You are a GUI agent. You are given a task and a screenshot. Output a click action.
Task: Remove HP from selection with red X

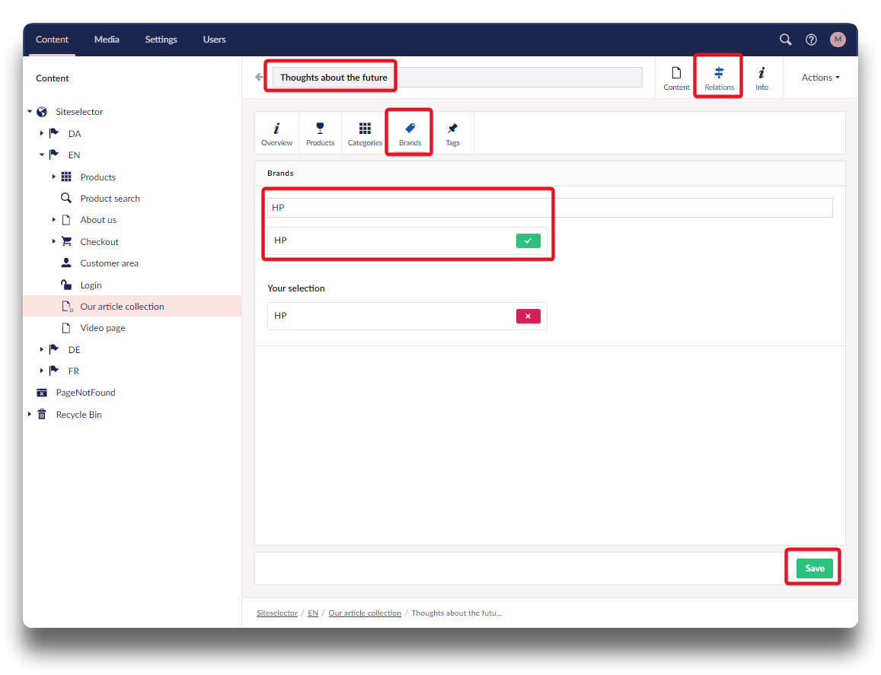point(528,316)
